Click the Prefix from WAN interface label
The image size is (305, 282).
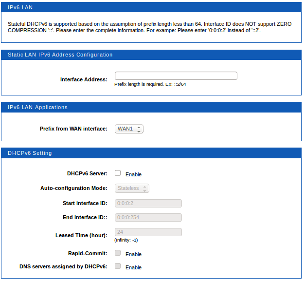click(73, 129)
